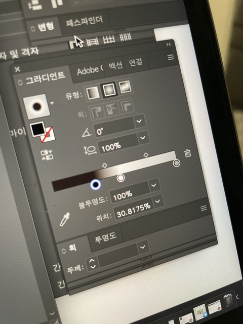243x324 pixels.
Task: Switch to the 패스파인더 tab
Action: (84, 21)
